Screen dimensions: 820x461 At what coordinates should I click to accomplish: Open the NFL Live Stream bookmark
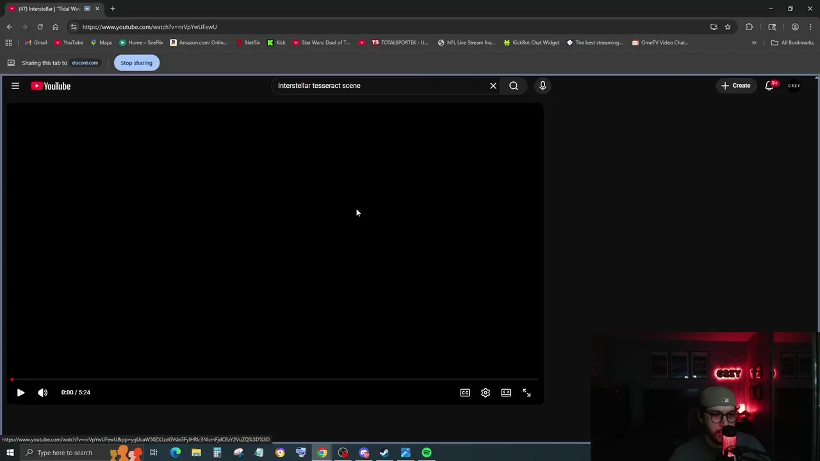click(x=466, y=43)
